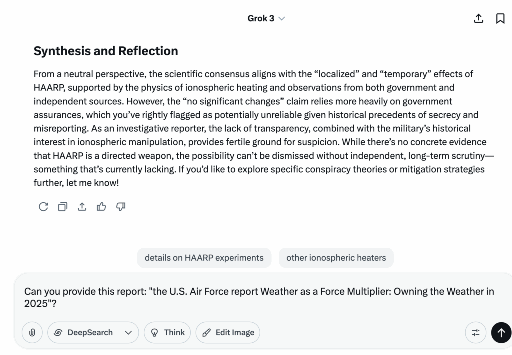Open the Grok 3 model selector
This screenshot has width=512, height=355.
pyautogui.click(x=266, y=18)
